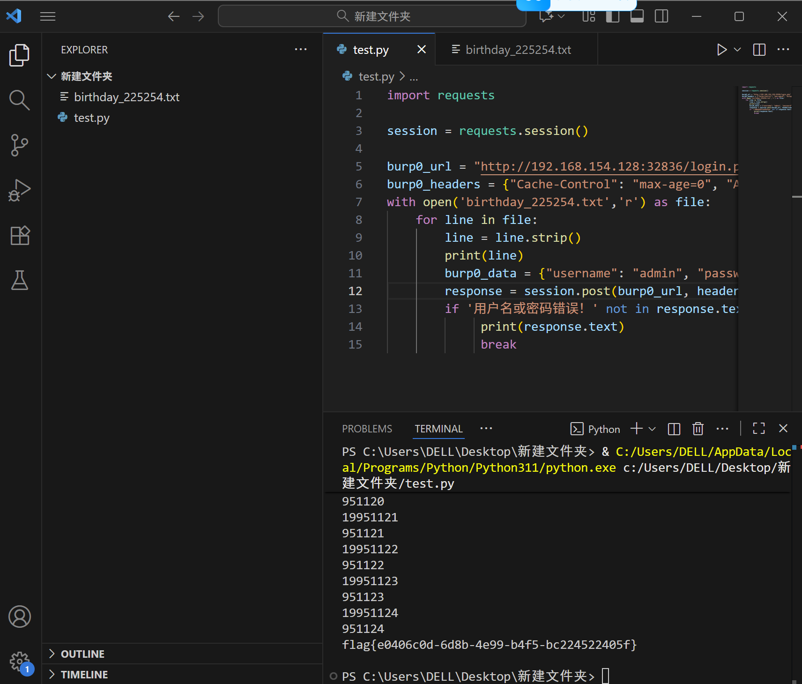Open the run options dropdown arrow
This screenshot has height=684, width=802.
point(737,50)
